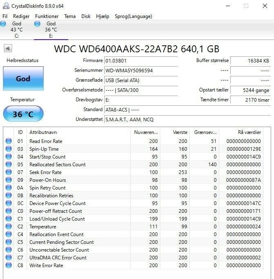
Task: Select the Write Error Rate attribute name
Action: tap(46, 266)
